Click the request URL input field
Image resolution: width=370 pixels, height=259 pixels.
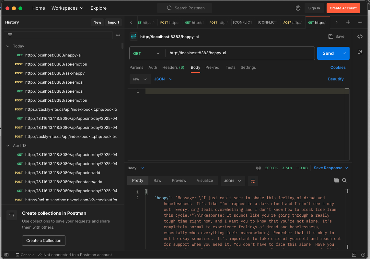pyautogui.click(x=240, y=53)
